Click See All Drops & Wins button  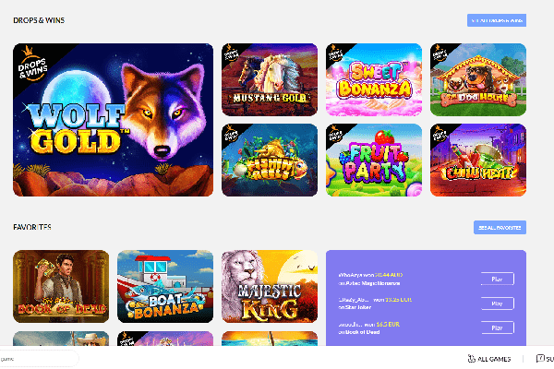[497, 20]
